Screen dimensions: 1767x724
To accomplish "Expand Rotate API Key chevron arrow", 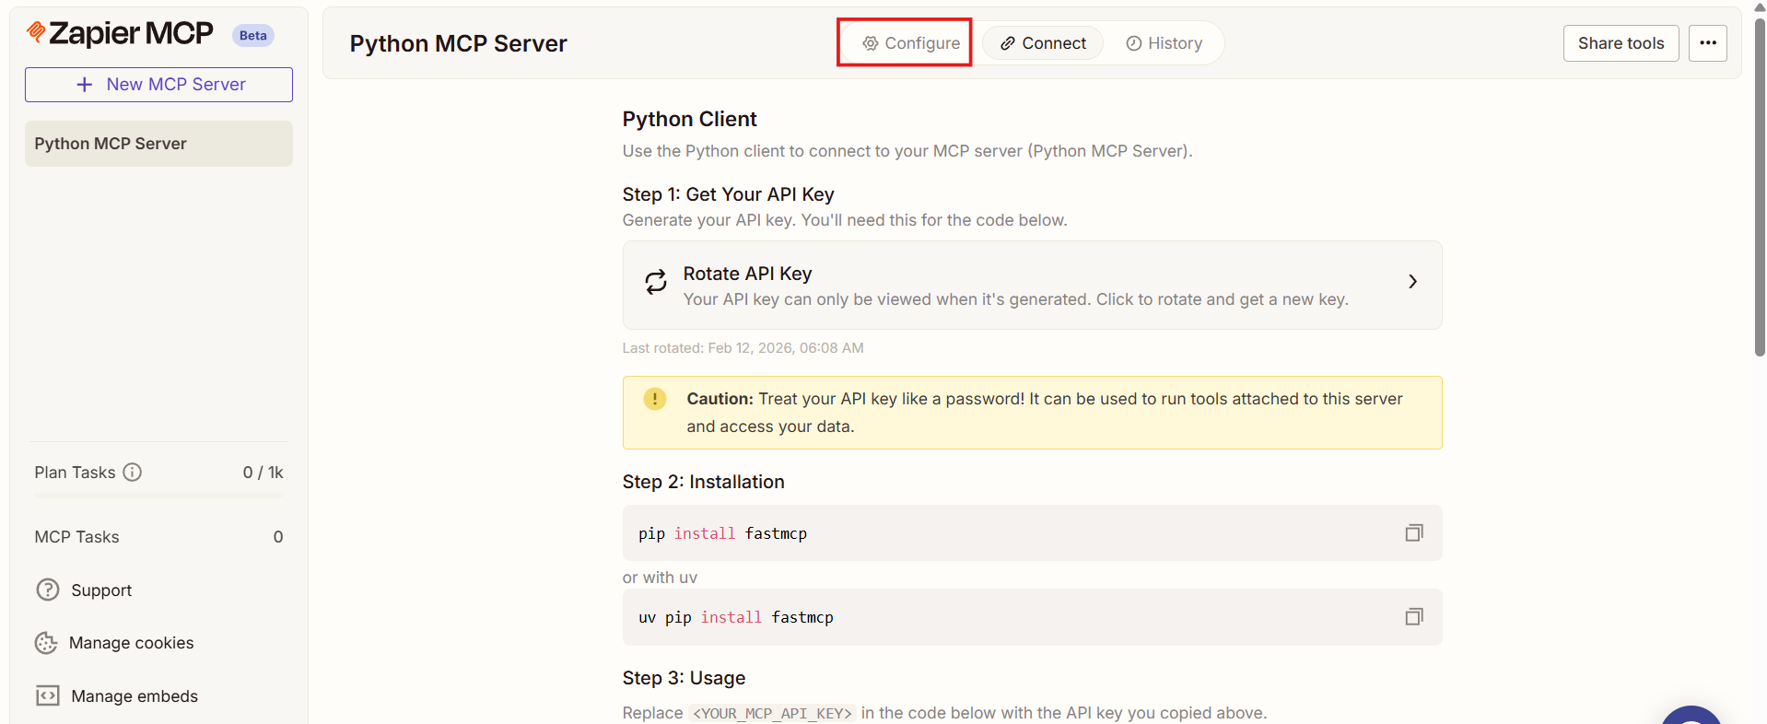I will click(x=1411, y=282).
